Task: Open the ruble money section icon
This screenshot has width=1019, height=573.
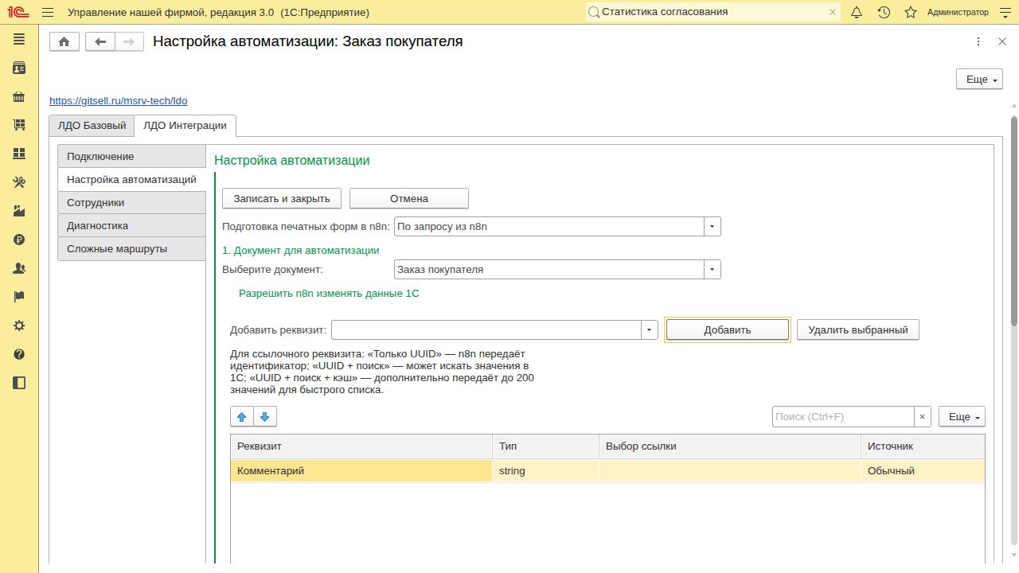Action: pyautogui.click(x=19, y=240)
